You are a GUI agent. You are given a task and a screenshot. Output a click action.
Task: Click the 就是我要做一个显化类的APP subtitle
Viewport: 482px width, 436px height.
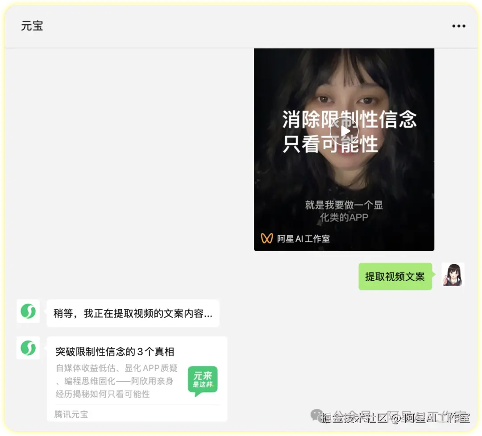tap(344, 211)
